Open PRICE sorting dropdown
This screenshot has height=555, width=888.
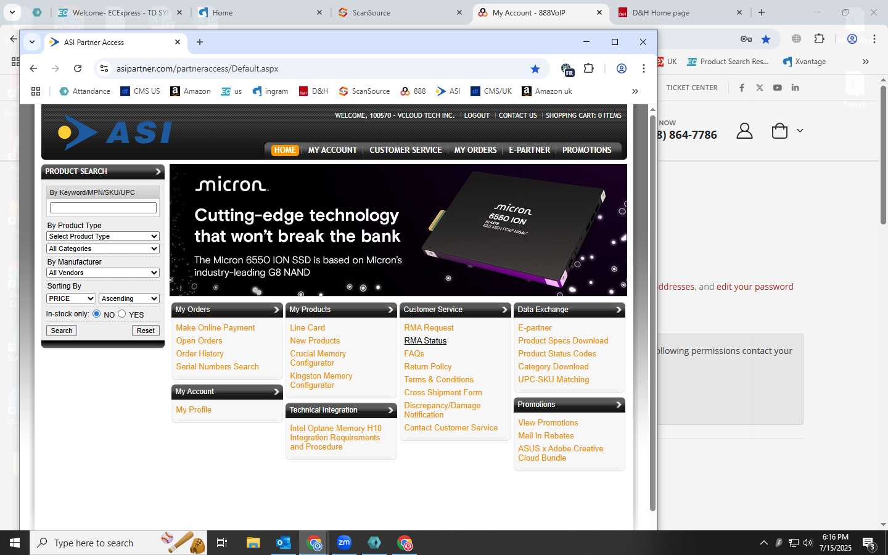(71, 298)
